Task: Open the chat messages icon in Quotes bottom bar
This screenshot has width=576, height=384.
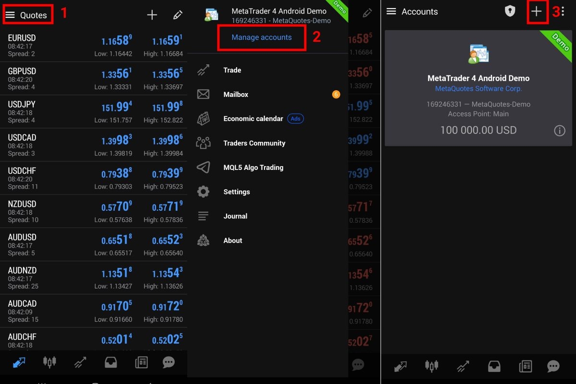Action: click(x=168, y=363)
